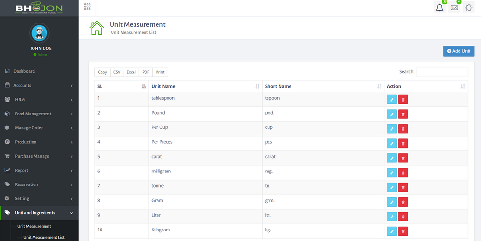
Task: Open the messages envelope icon
Action: click(x=454, y=8)
